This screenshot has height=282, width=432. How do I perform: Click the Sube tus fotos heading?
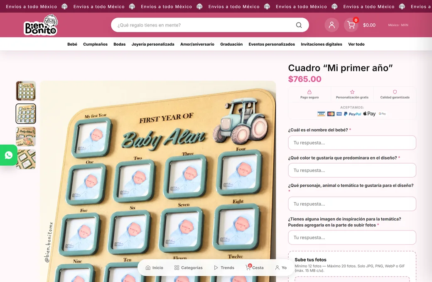[x=311, y=260]
